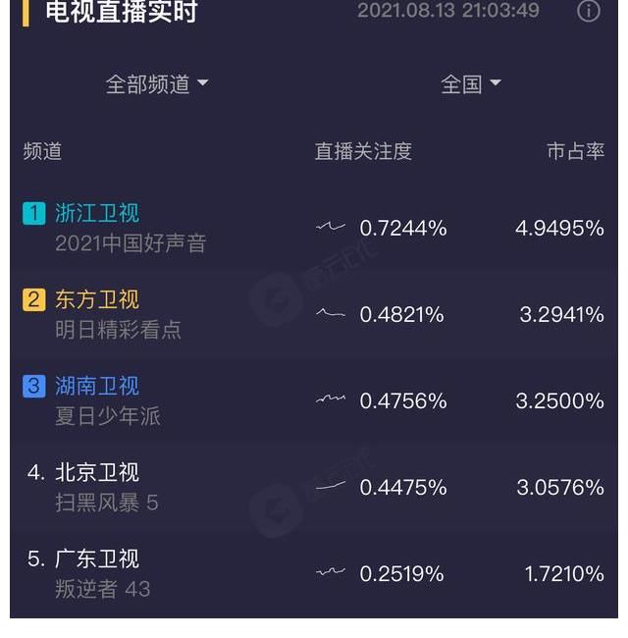This screenshot has height=638, width=628.
Task: Open the 东方卫视 channel link
Action: pos(97,299)
